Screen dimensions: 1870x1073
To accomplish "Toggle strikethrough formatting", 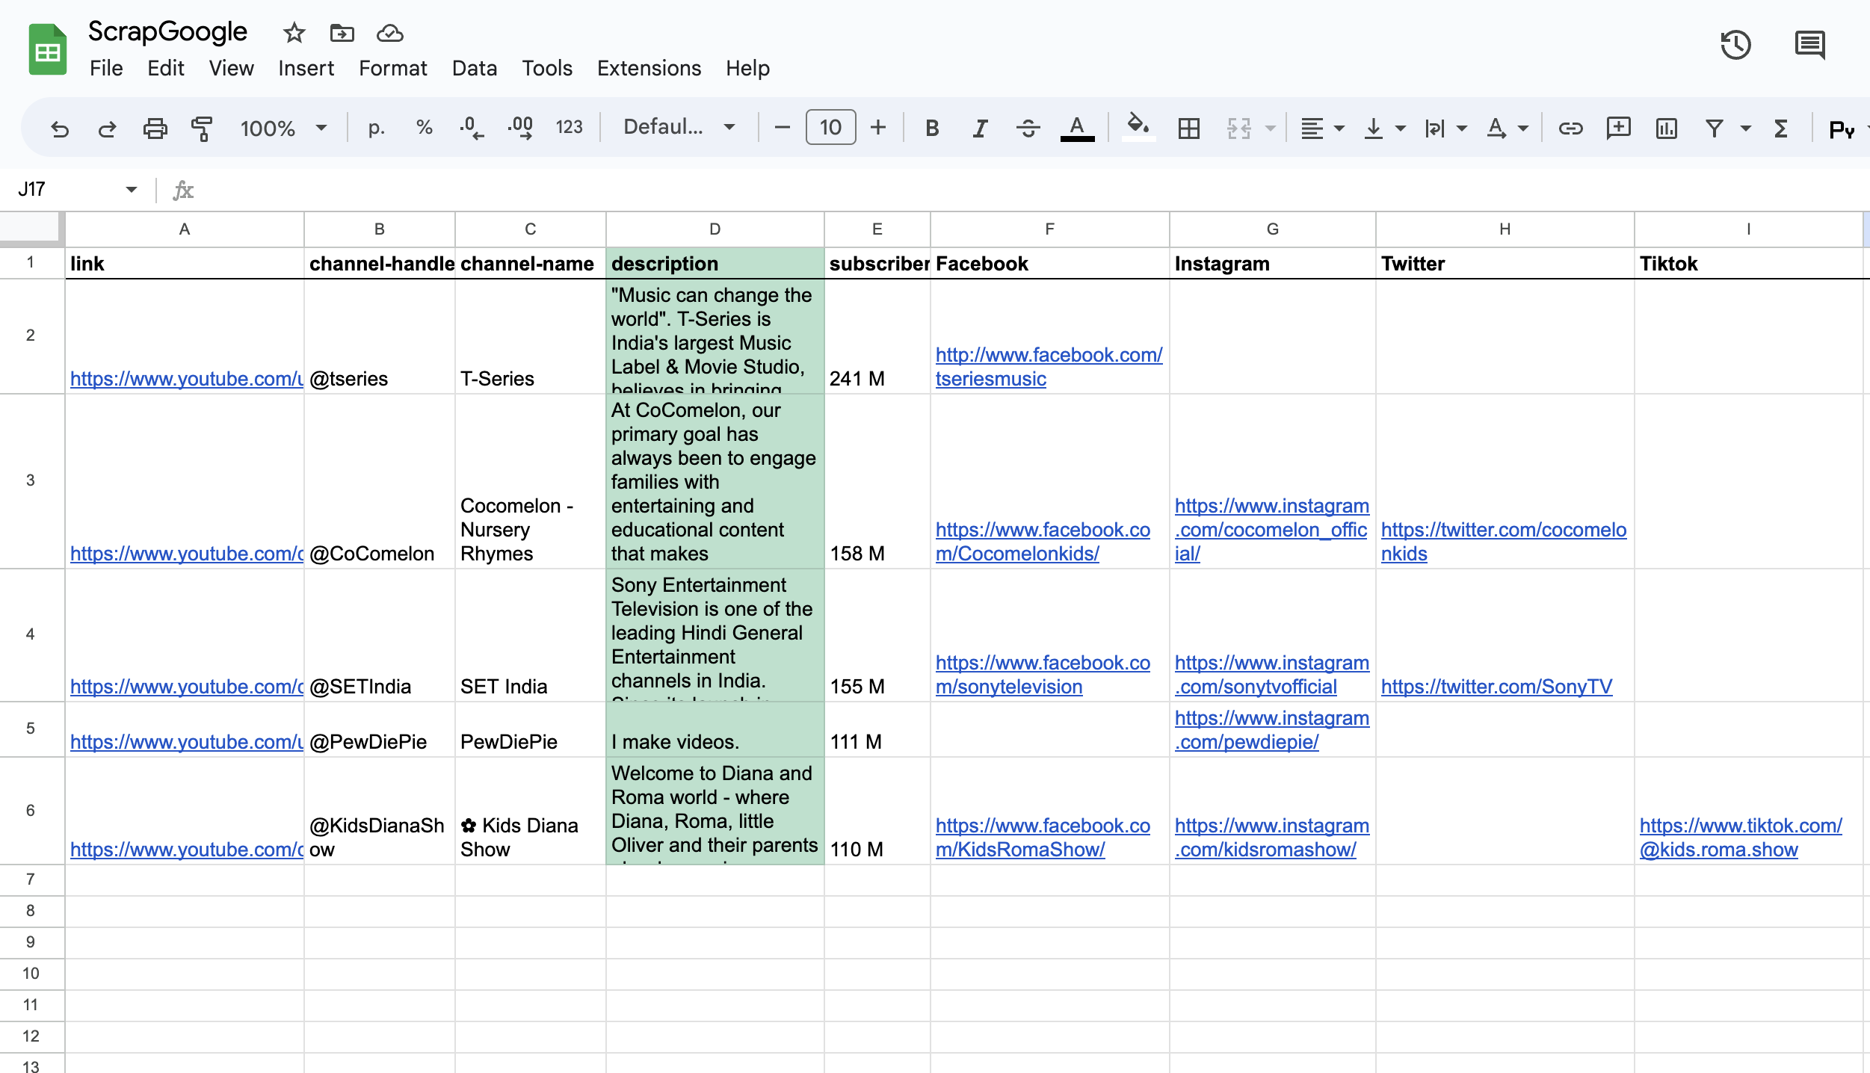I will tap(1028, 129).
